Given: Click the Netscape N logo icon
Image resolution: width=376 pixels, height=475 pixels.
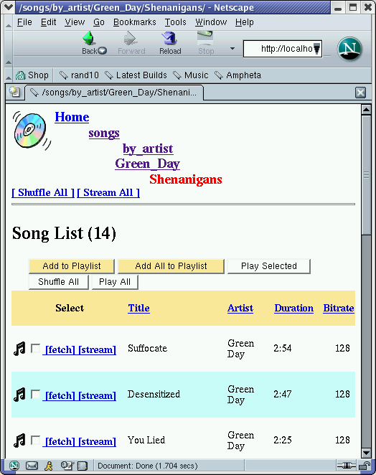Looking at the screenshot, I should coord(349,49).
